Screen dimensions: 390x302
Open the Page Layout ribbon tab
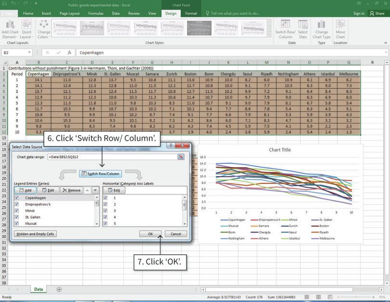tap(69, 14)
